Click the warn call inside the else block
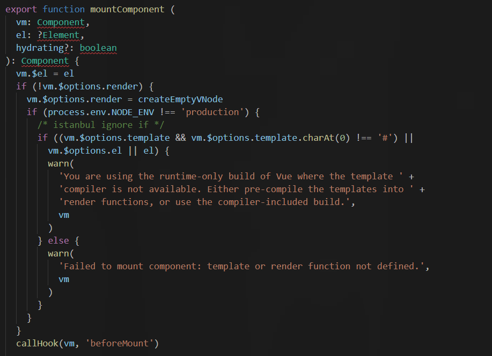The height and width of the screenshot is (356, 492). [61, 253]
